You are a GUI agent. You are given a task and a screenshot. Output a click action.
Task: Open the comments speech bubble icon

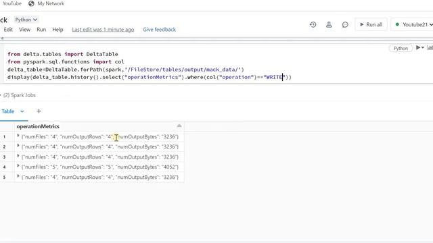[x=345, y=25]
